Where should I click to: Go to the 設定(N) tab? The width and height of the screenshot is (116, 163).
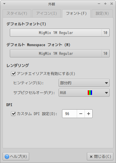click(102, 13)
